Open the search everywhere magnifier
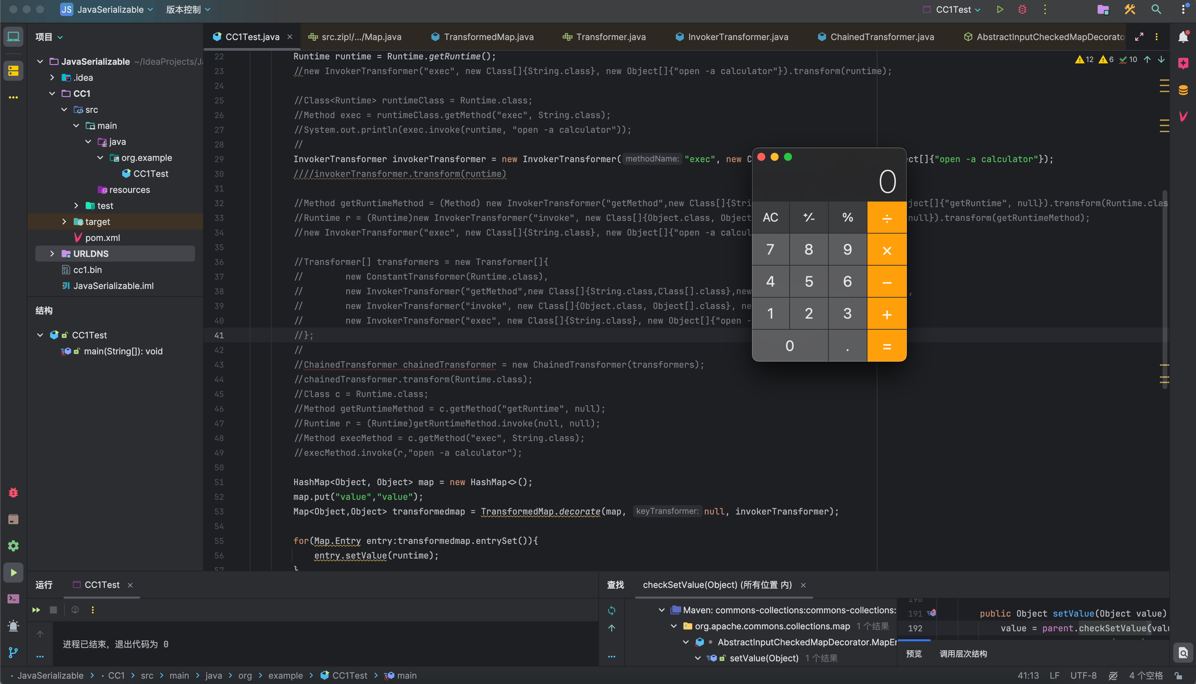The width and height of the screenshot is (1196, 684). pyautogui.click(x=1156, y=9)
